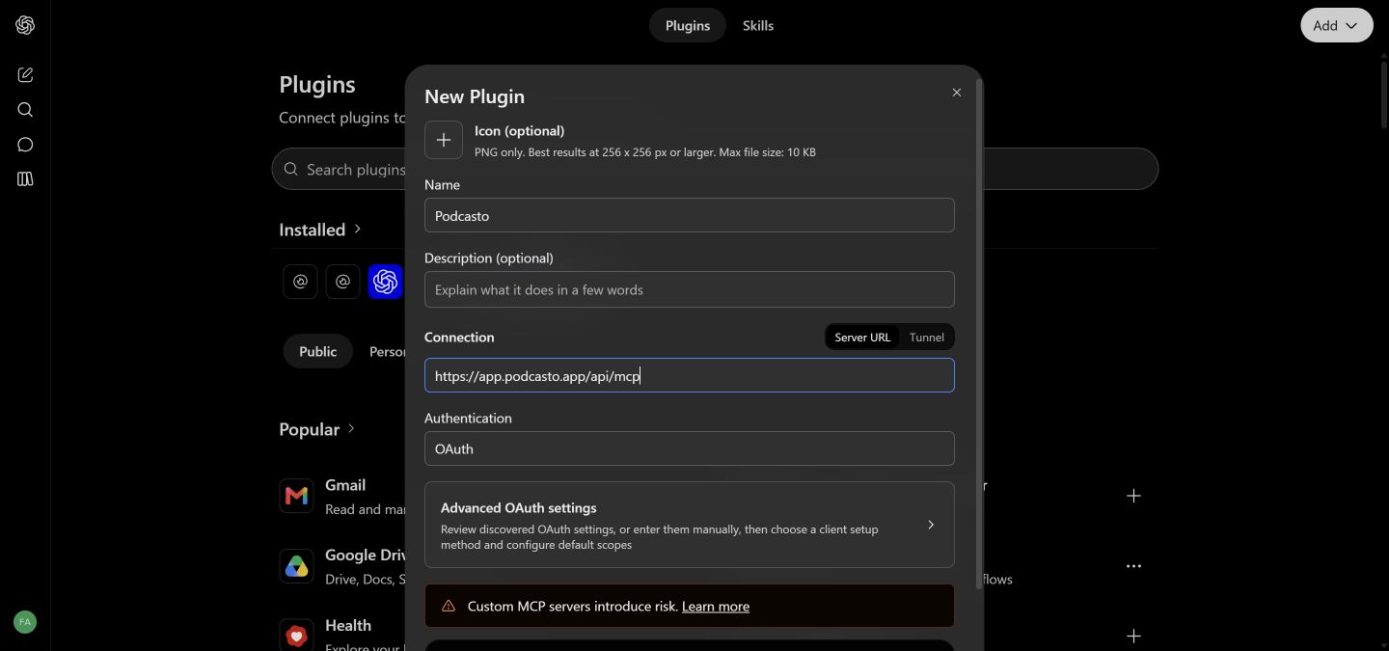Click the Description optional field
The image size is (1389, 651).
pyautogui.click(x=690, y=289)
